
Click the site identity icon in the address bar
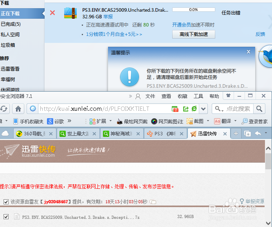[x=32, y=109]
